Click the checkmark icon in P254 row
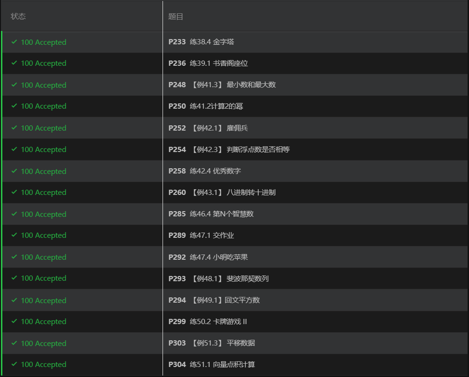 [14, 149]
